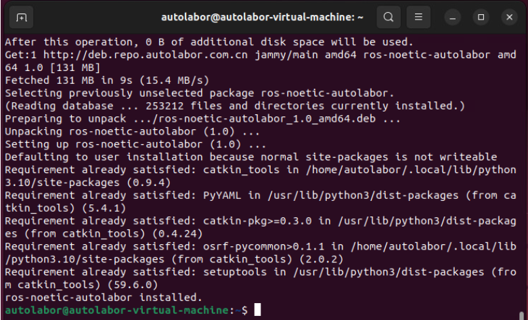Click the block cursor at the prompt
The width and height of the screenshot is (528, 320).
pos(257,310)
